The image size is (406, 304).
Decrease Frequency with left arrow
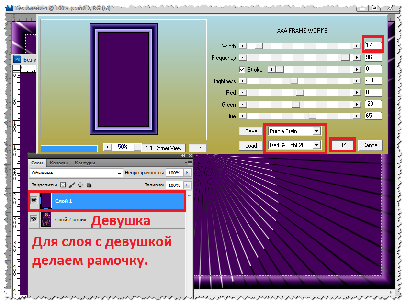[x=243, y=57]
